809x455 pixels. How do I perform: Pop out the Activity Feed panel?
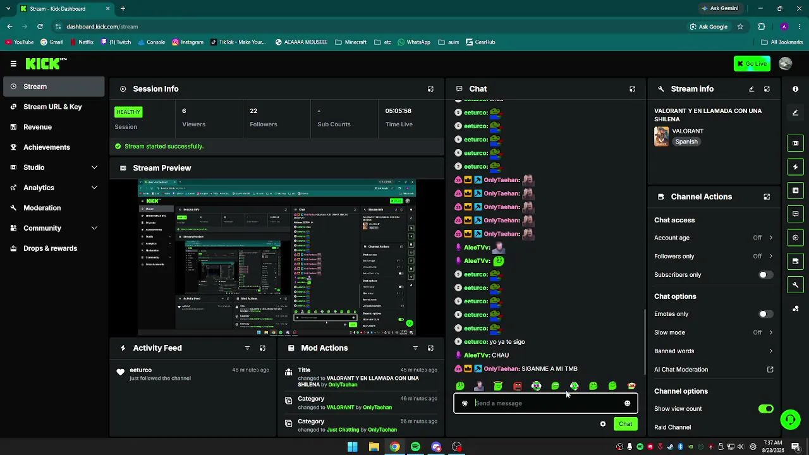[262, 348]
